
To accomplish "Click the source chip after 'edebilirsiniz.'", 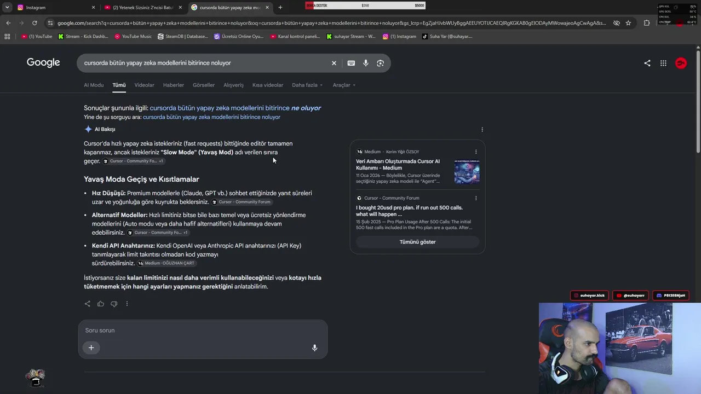I will (158, 233).
